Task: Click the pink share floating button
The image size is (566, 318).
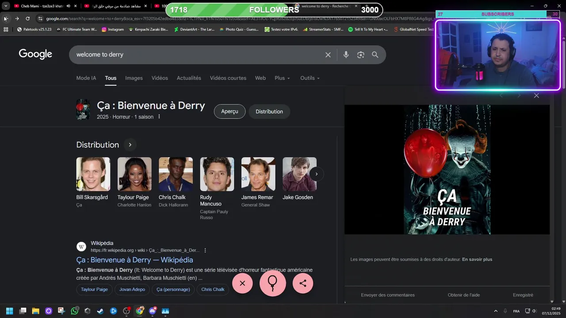Action: point(303,283)
